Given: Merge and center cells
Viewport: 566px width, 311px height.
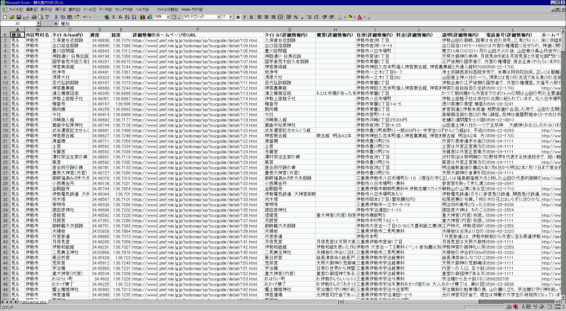Looking at the screenshot, I should pyautogui.click(x=280, y=17).
